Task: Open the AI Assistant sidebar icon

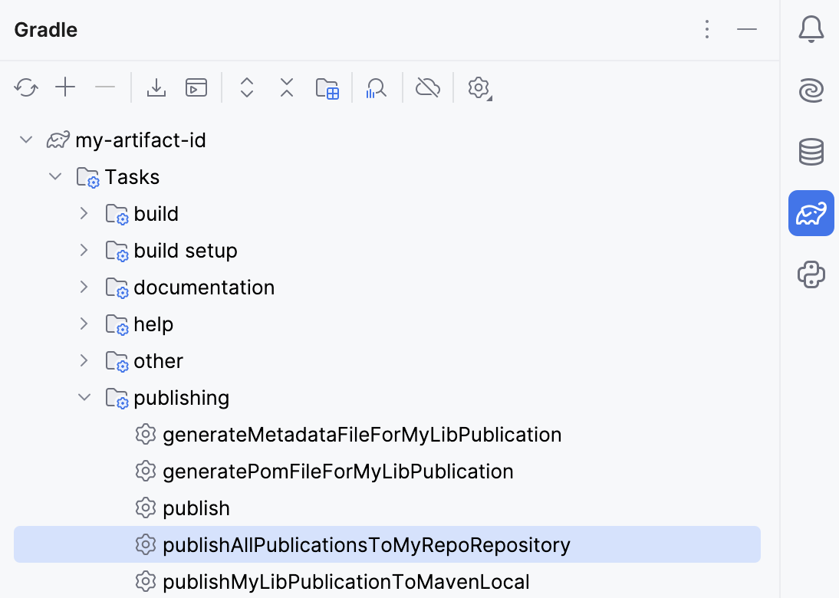Action: (x=811, y=90)
